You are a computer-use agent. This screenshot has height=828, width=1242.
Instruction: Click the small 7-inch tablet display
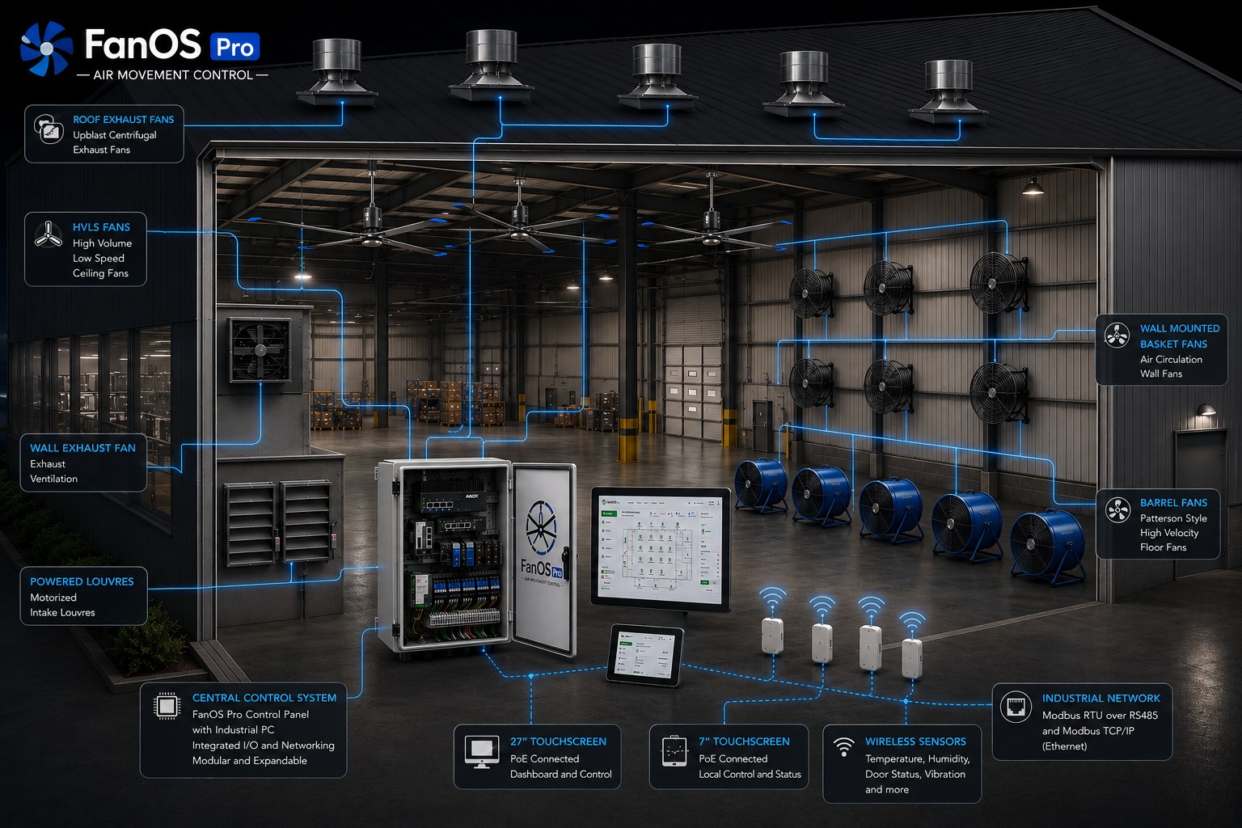646,654
